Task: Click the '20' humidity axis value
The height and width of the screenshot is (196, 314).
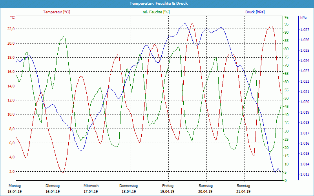Action: (287, 148)
